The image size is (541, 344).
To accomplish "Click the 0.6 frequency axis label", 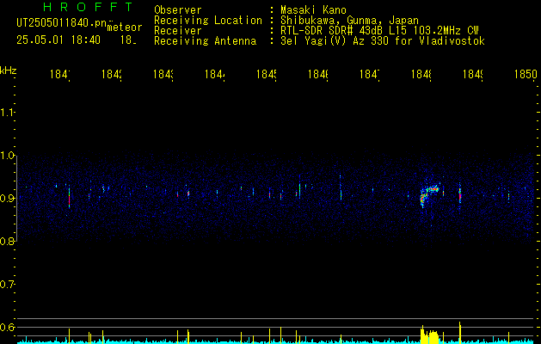I will 7,327.
